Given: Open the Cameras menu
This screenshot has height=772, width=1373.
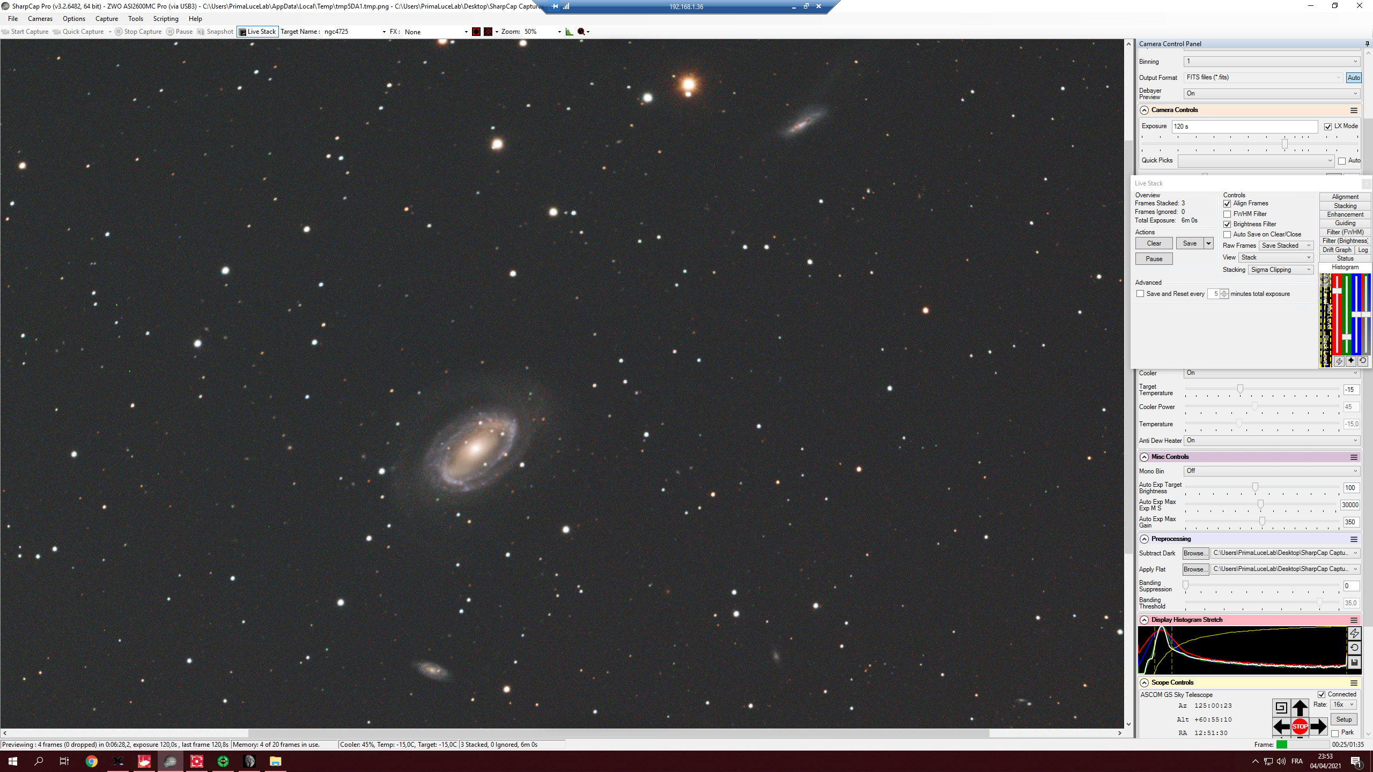Looking at the screenshot, I should point(40,19).
